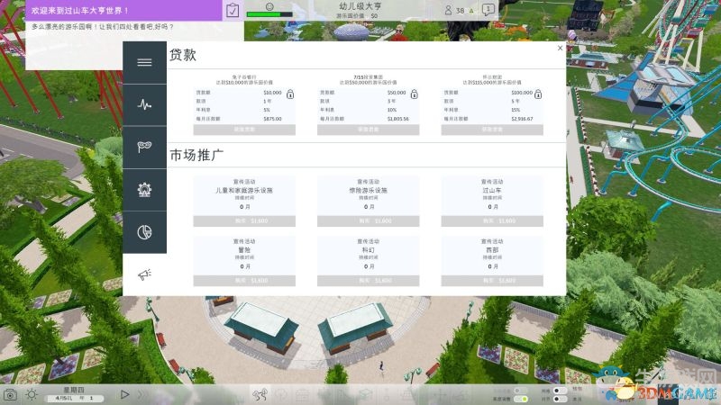Click the 15% interest rate value
The image size is (721, 405).
(x=516, y=110)
